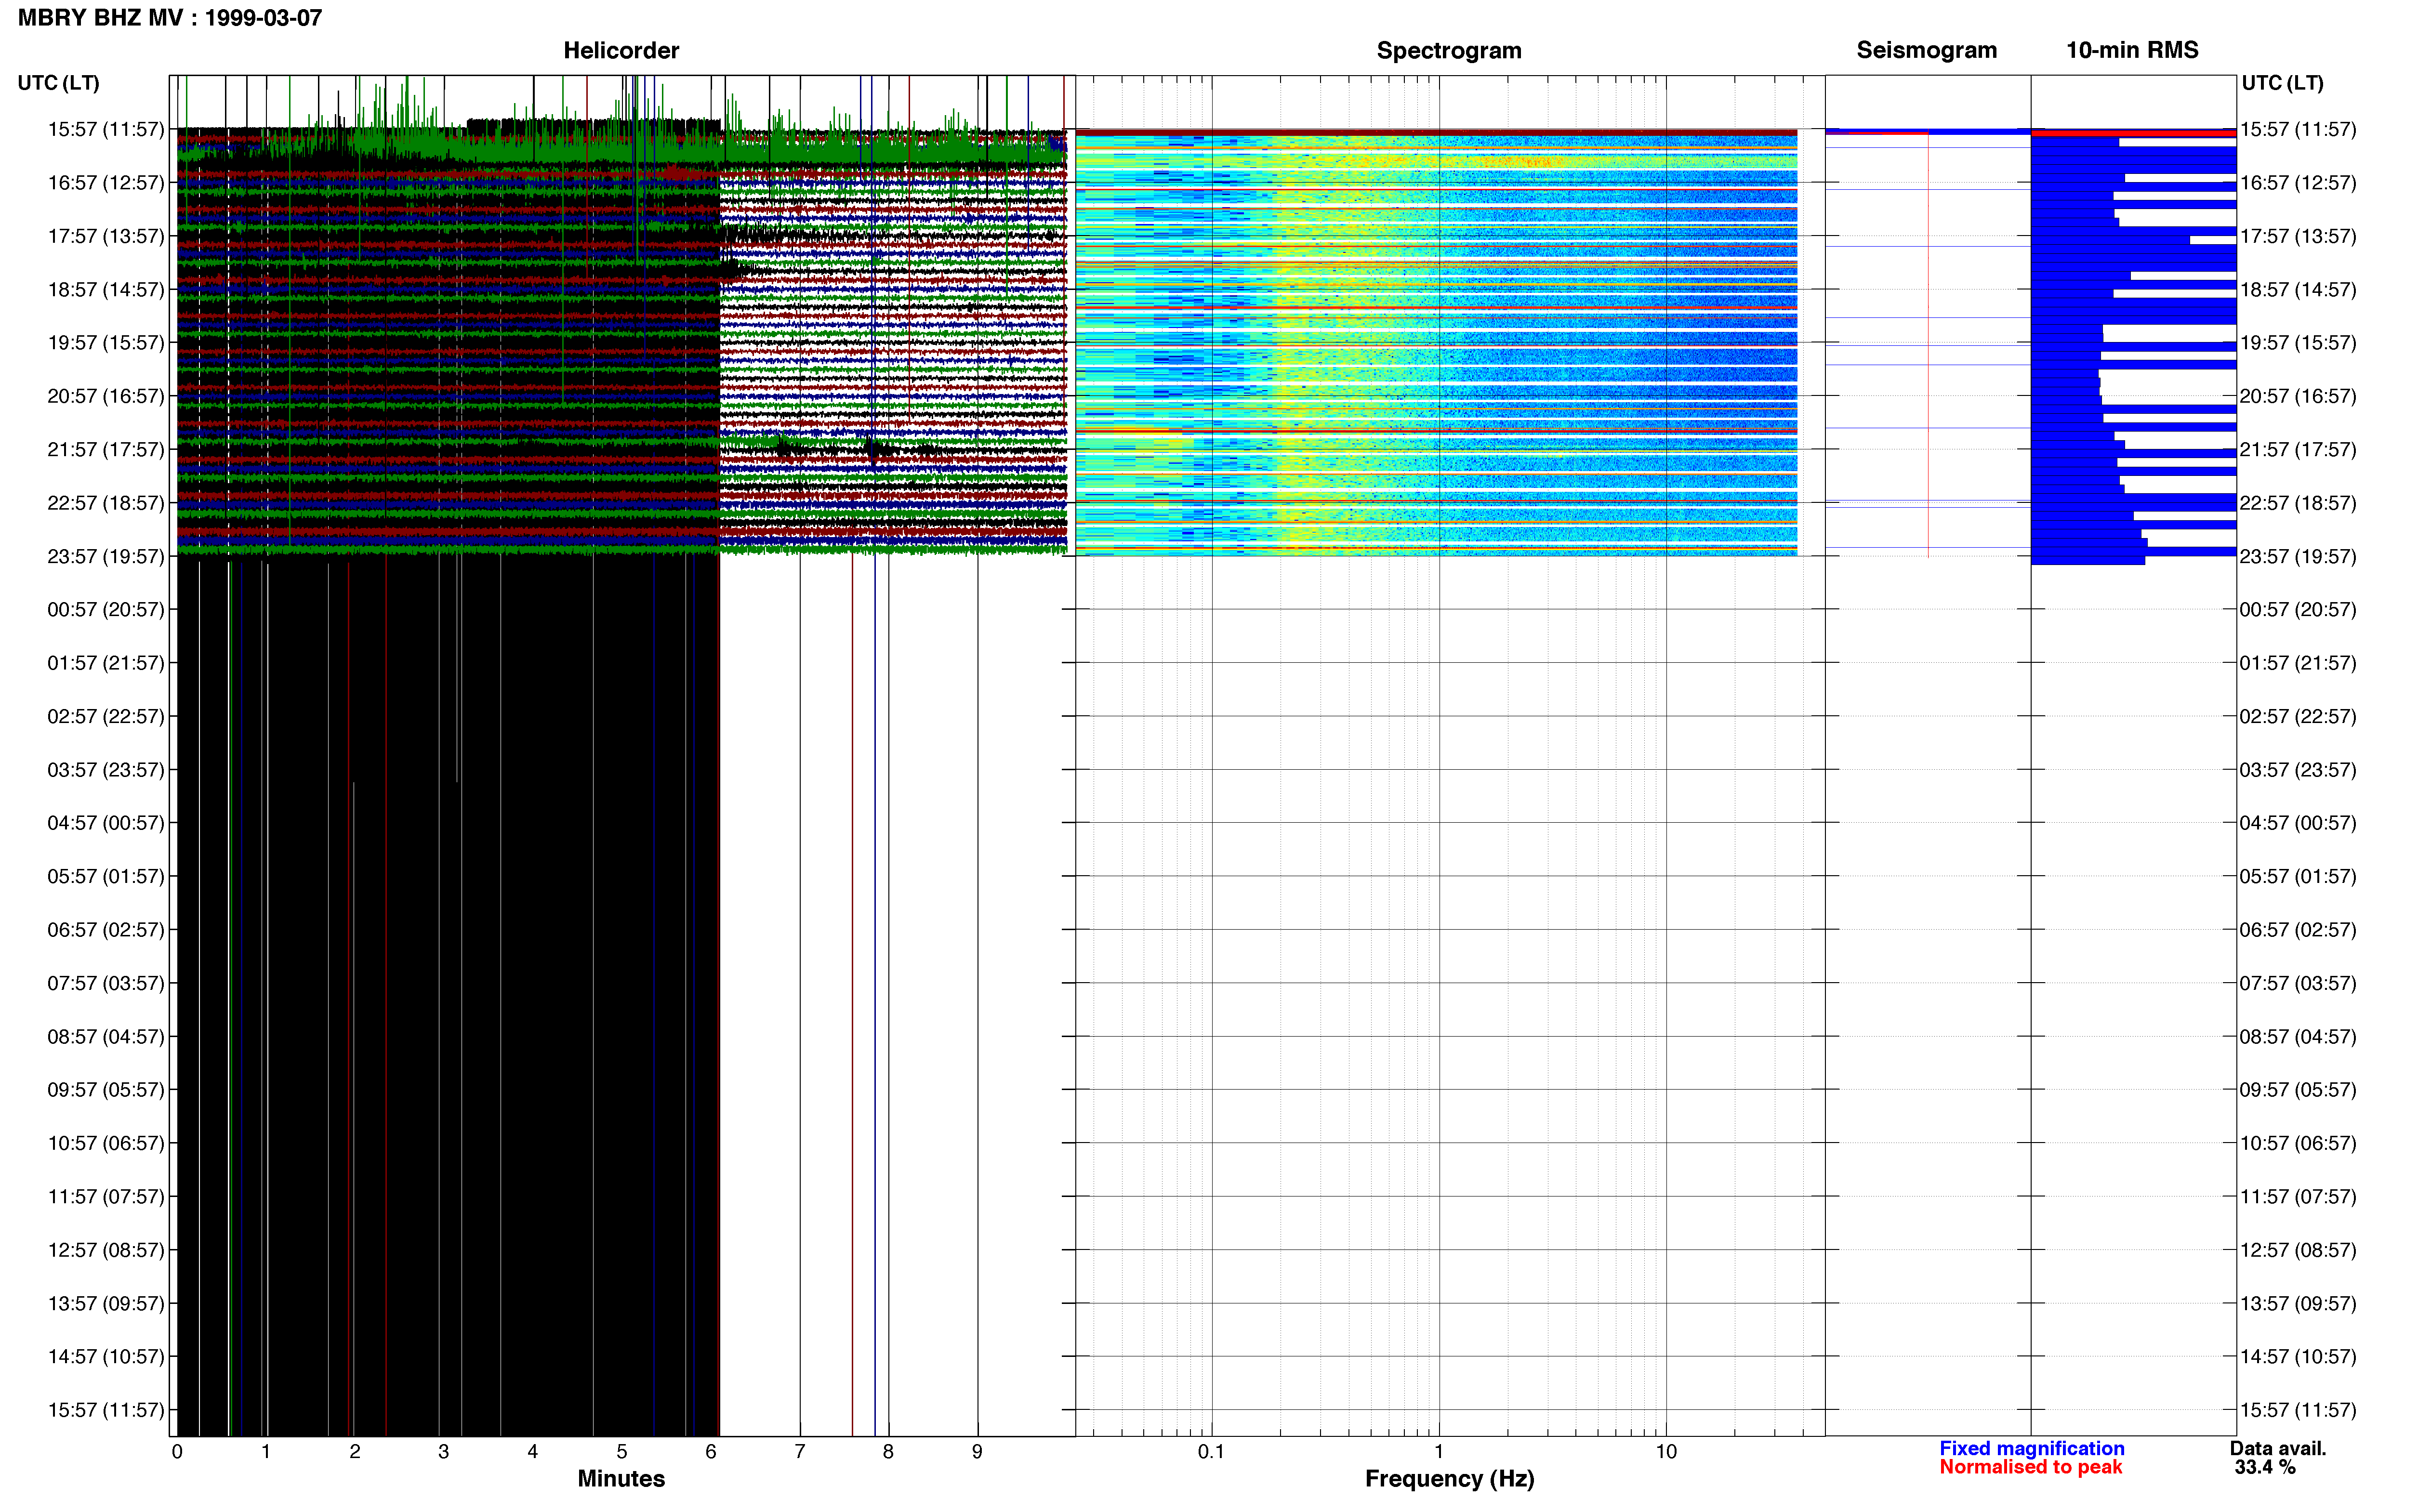Click the 'Frequency (Hz)' axis label
The image size is (2418, 1512).
click(1449, 1478)
